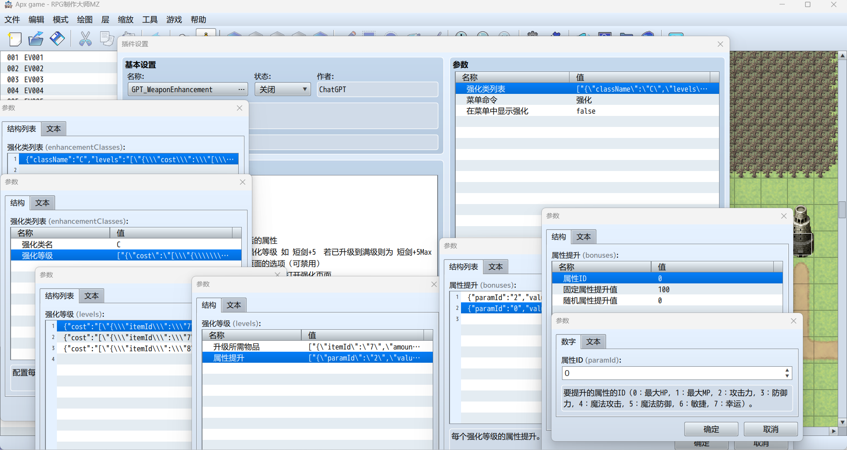This screenshot has height=450, width=847.
Task: Select levels list entry 3 with itemId 8
Action: point(124,349)
